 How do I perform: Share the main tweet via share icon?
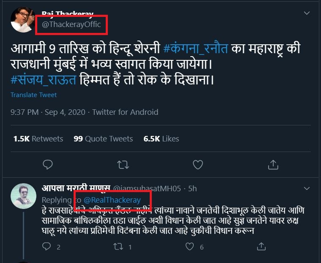tap(273, 164)
